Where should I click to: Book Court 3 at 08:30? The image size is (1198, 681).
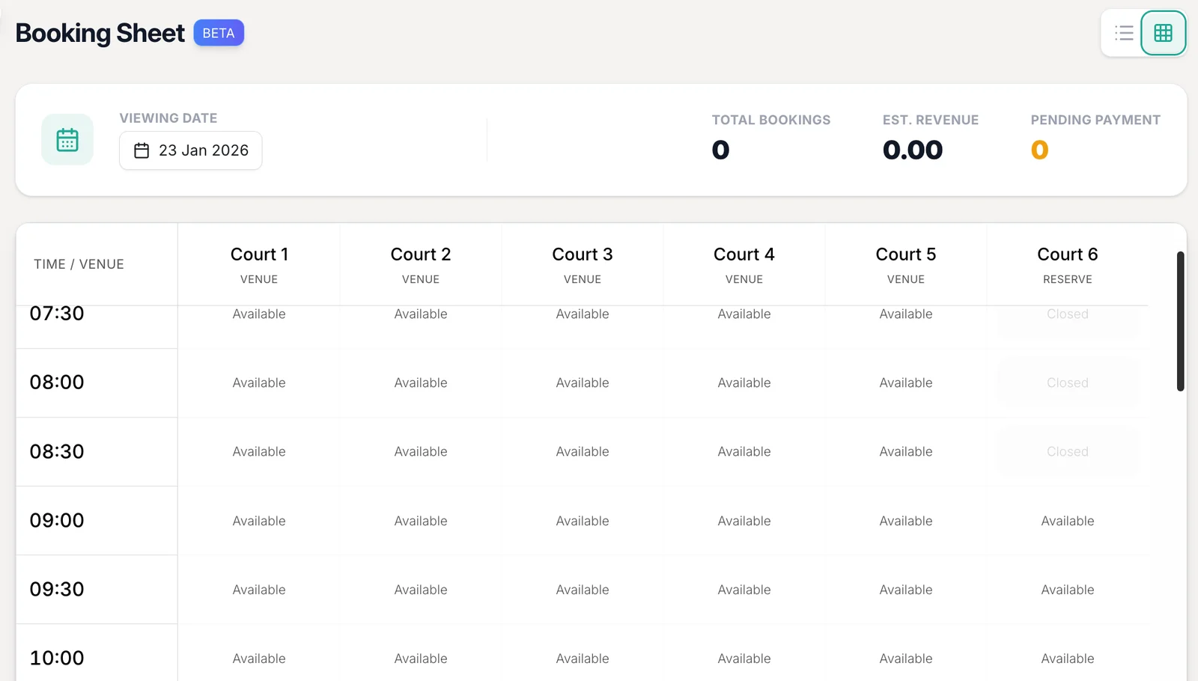pos(583,452)
